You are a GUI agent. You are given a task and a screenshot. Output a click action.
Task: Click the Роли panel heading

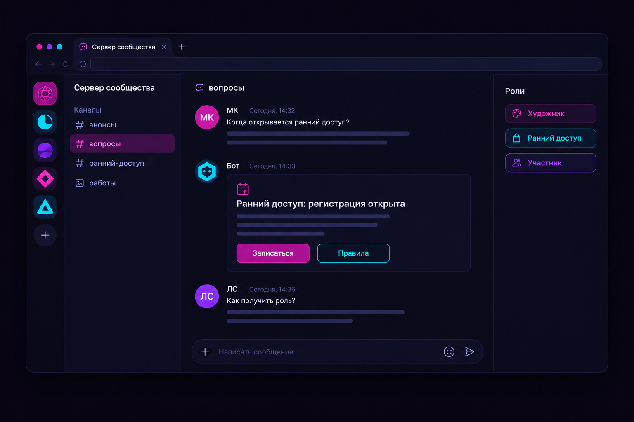pos(515,91)
